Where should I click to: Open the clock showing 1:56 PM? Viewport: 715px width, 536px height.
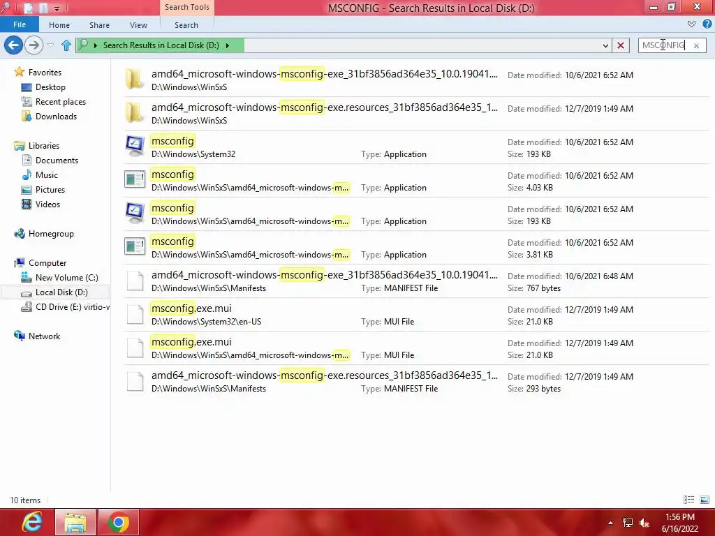pos(680,523)
